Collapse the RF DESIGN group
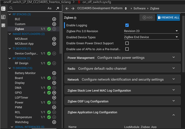Viewport: 185px width, 129px height. (10, 58)
